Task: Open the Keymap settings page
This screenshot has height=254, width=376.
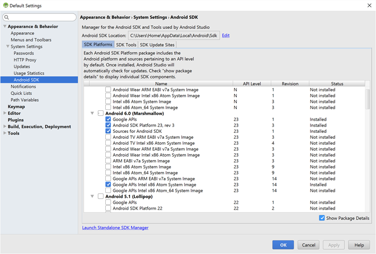Action: coord(16,107)
